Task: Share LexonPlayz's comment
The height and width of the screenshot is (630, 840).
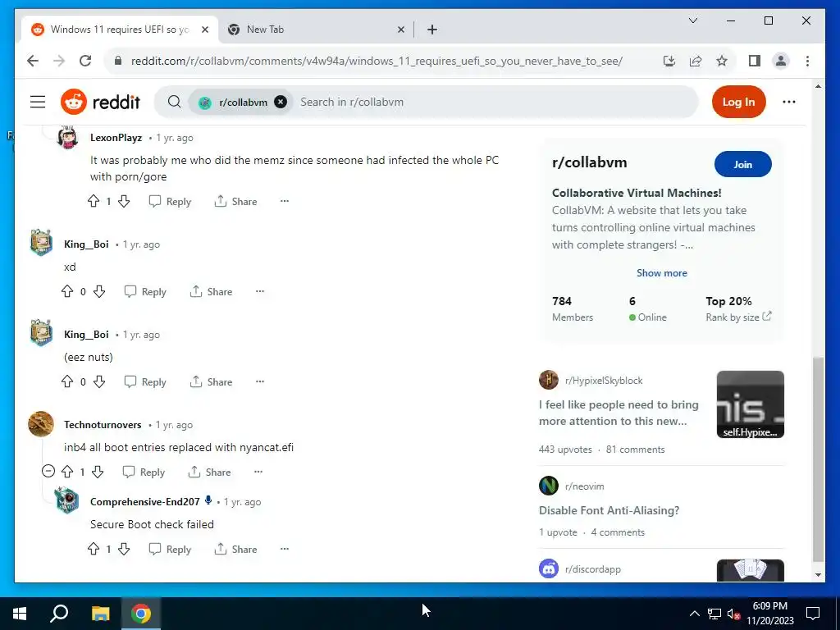Action: tap(235, 202)
